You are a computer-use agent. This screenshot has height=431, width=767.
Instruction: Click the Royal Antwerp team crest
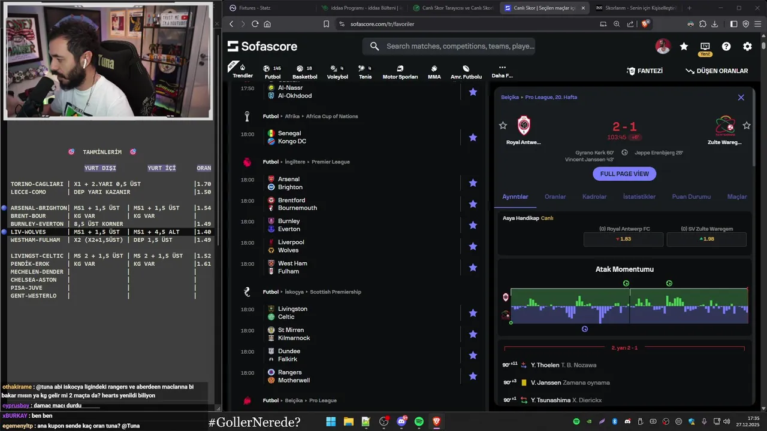(x=524, y=126)
